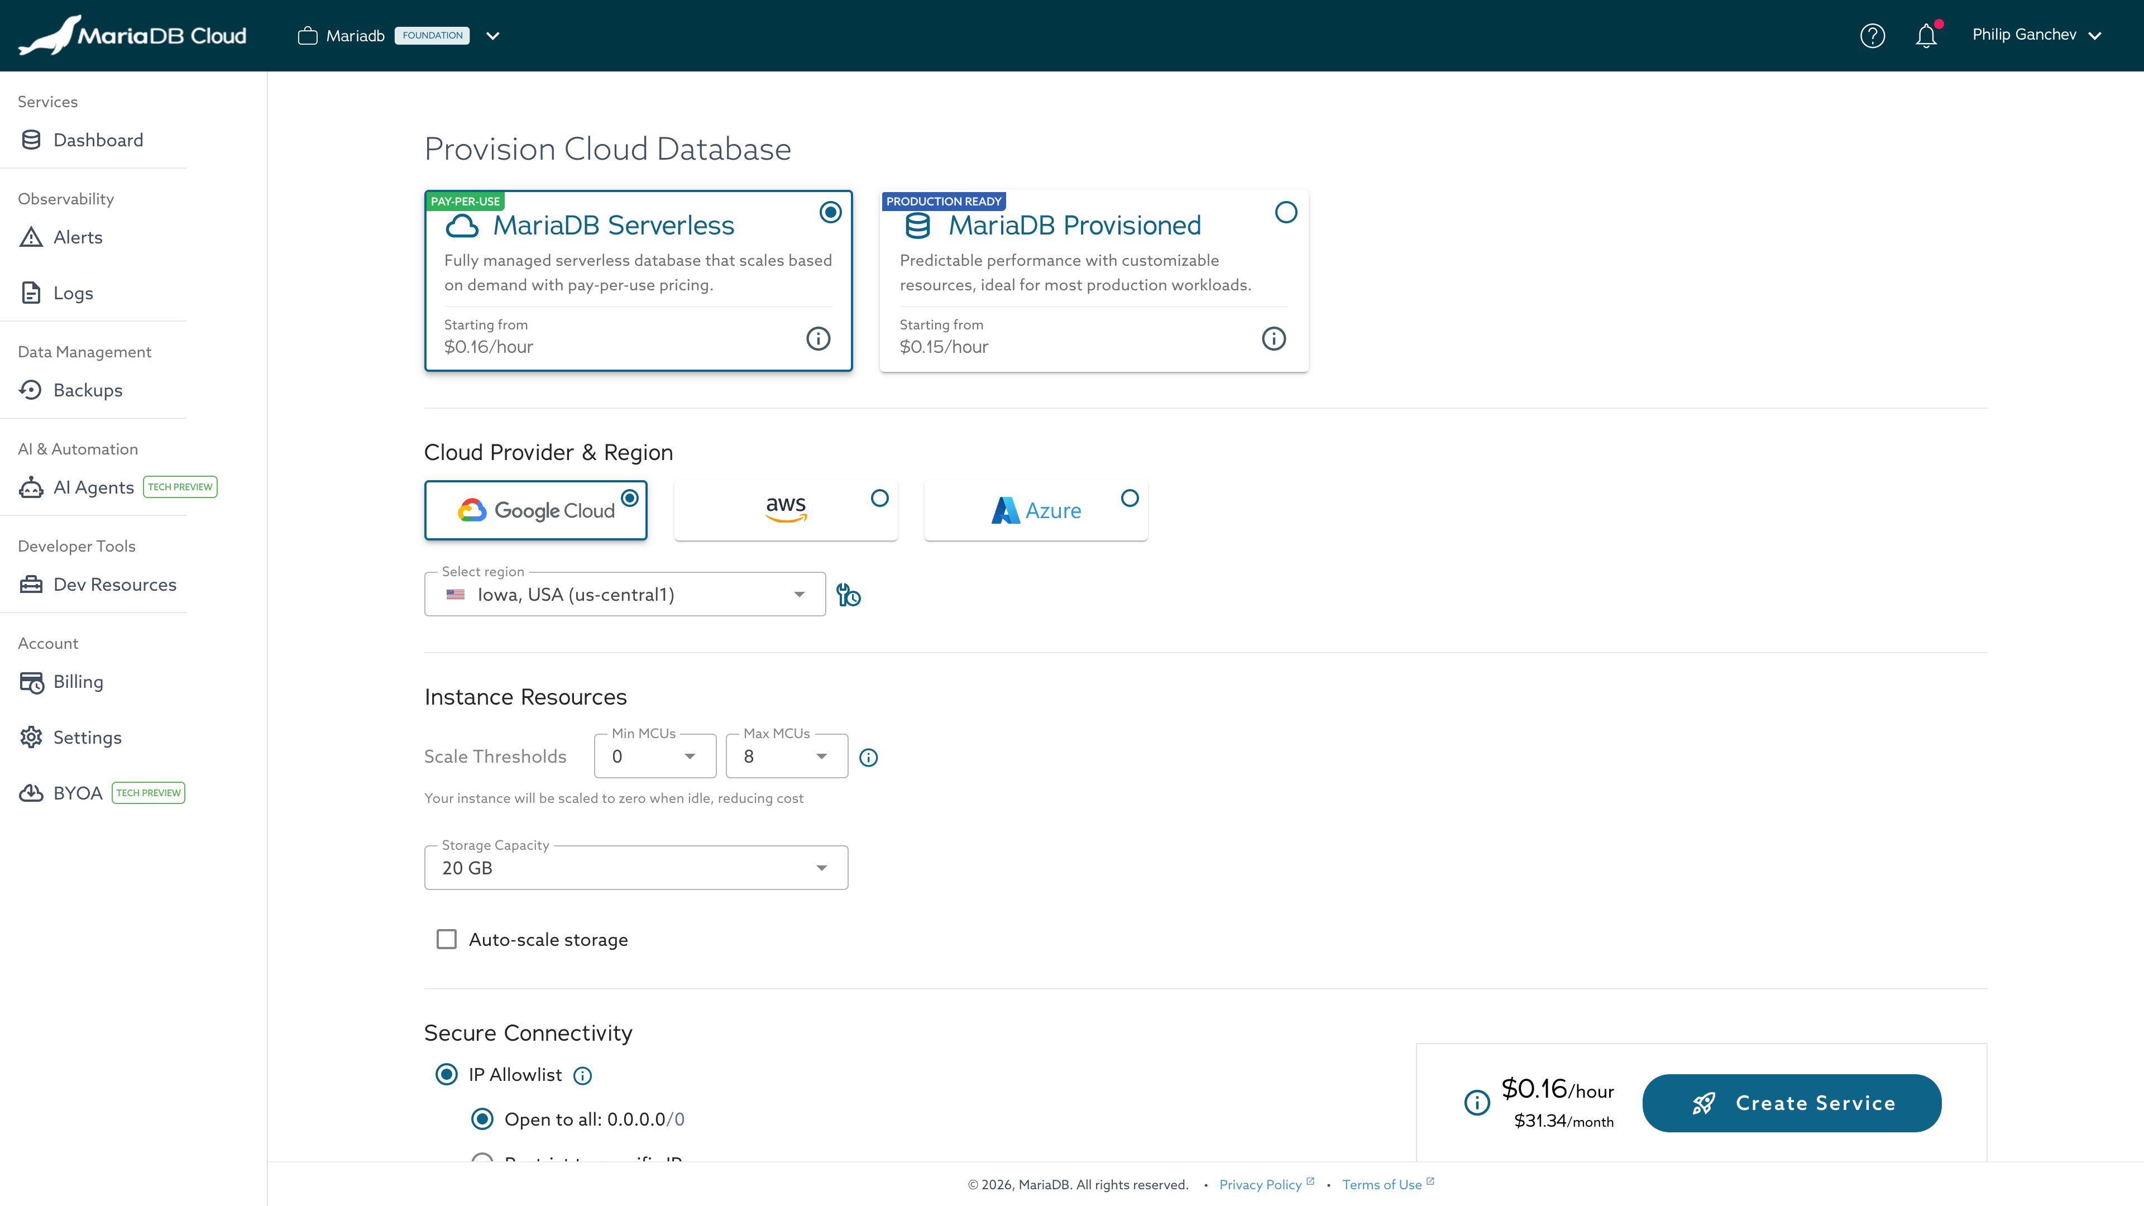Click the Alerts warning triangle icon
Screen dimensions: 2144x1206
(31, 237)
